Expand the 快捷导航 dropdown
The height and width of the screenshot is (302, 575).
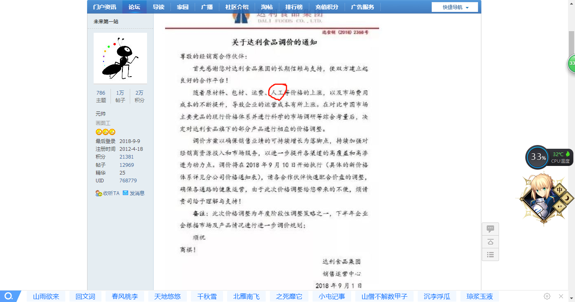455,7
